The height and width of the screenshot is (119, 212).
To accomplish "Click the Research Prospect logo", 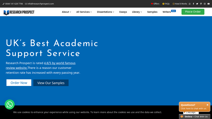I will click(19, 12).
